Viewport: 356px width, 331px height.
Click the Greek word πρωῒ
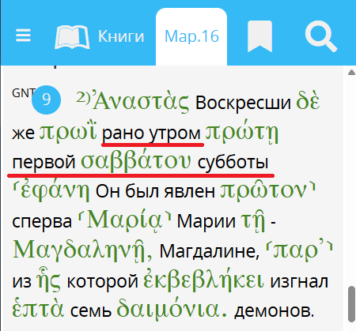tap(68, 130)
